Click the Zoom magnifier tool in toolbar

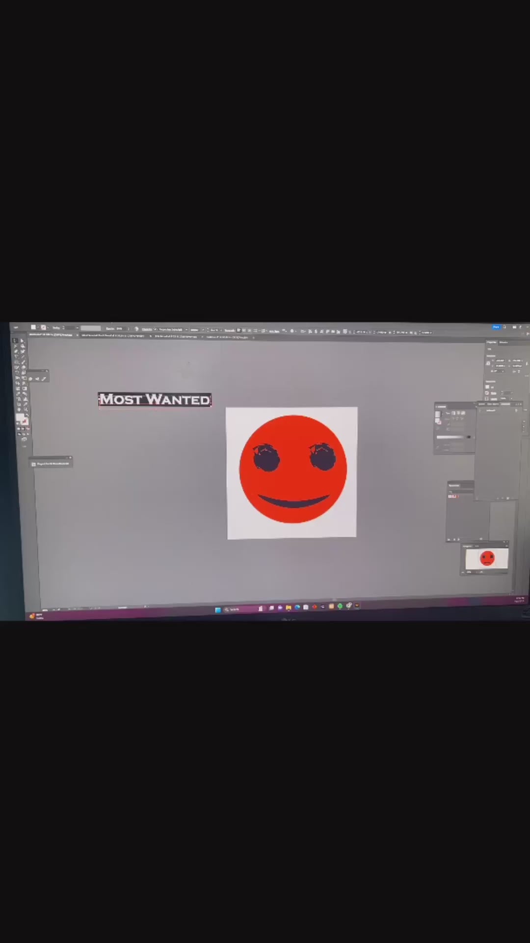pos(26,409)
